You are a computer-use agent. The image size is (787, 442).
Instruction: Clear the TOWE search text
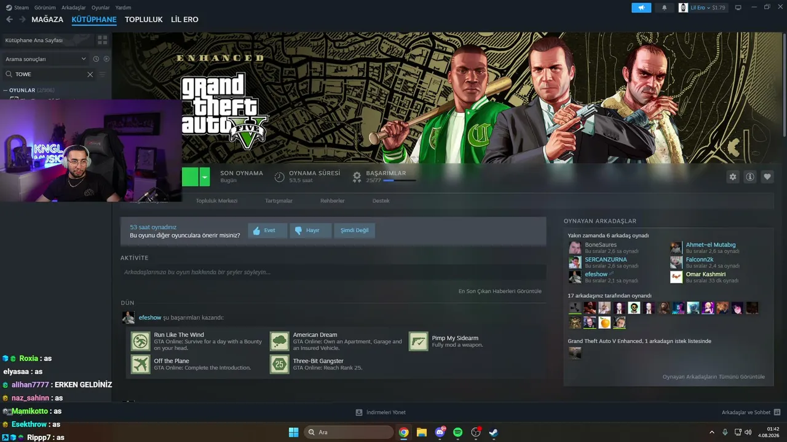pyautogui.click(x=90, y=74)
